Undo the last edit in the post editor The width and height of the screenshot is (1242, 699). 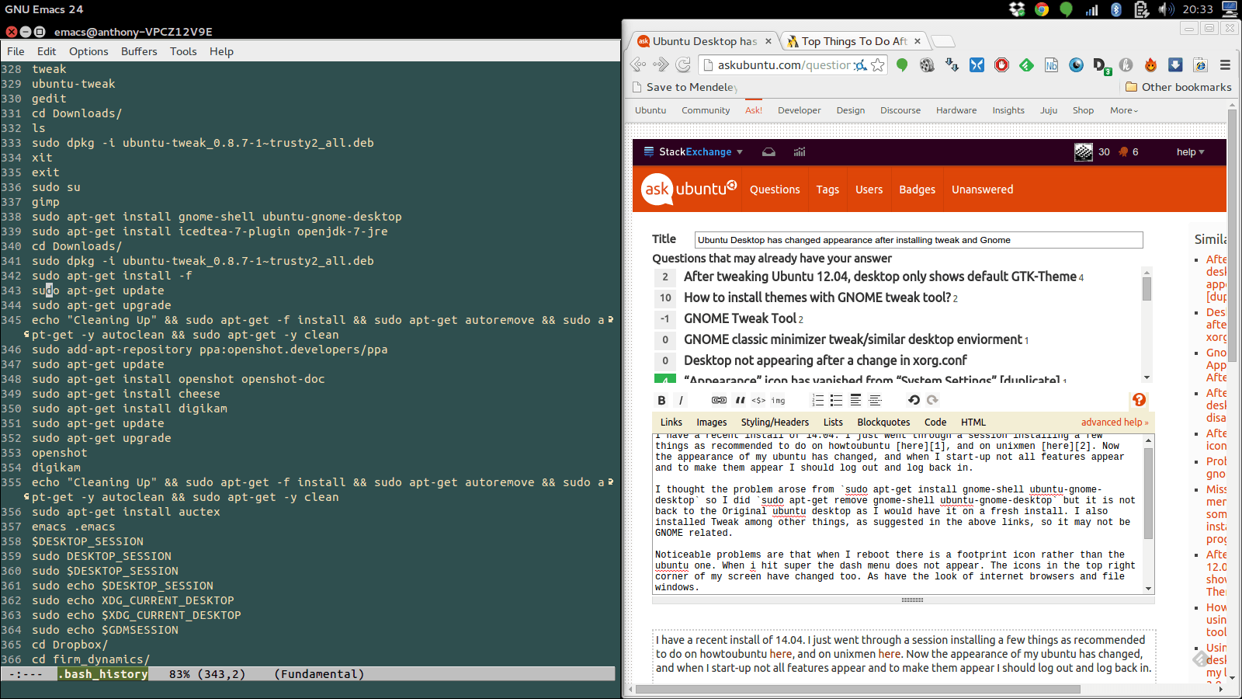click(914, 400)
